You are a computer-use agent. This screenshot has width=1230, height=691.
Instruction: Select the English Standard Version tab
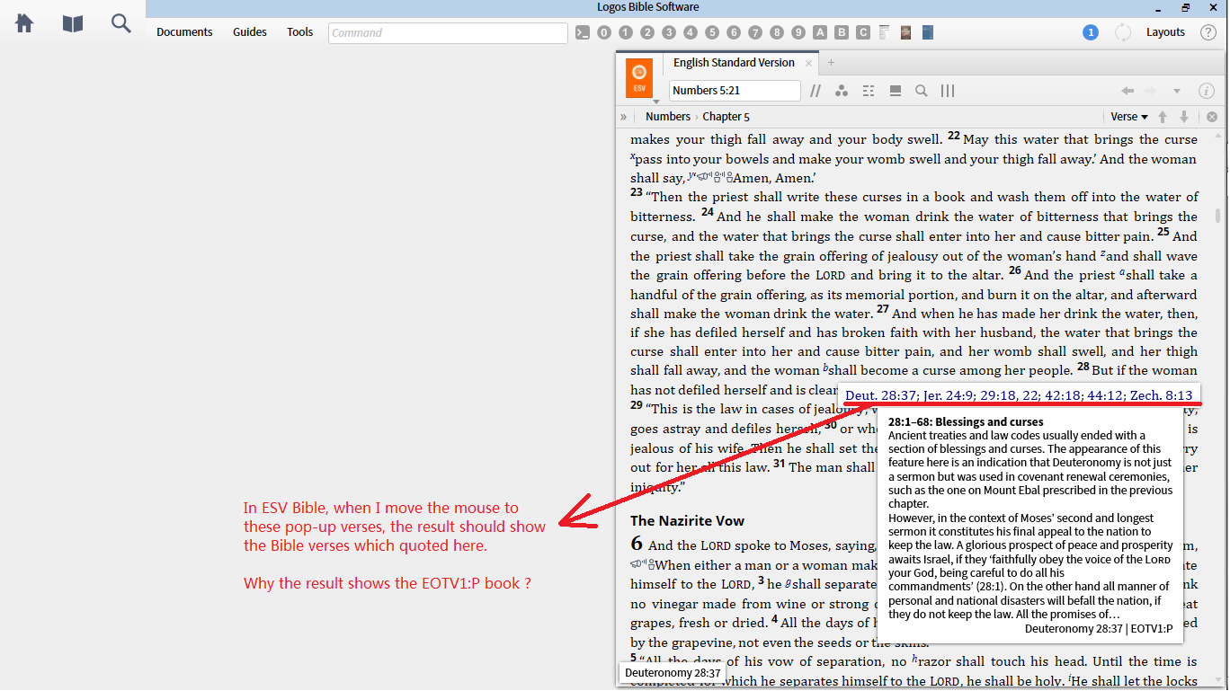[734, 63]
